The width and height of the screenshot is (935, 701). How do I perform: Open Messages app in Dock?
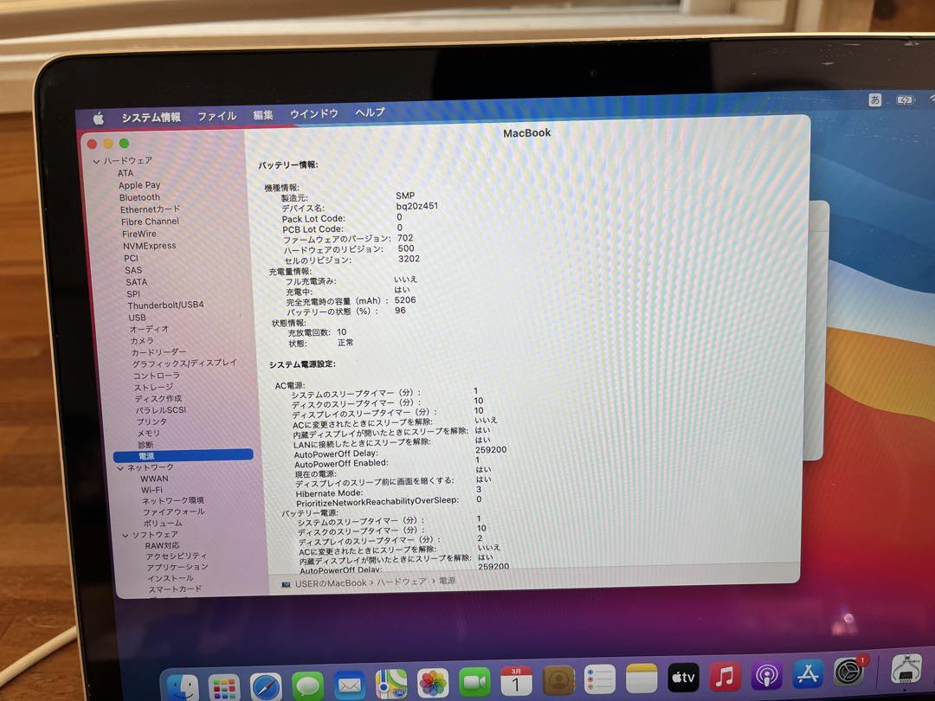click(307, 685)
